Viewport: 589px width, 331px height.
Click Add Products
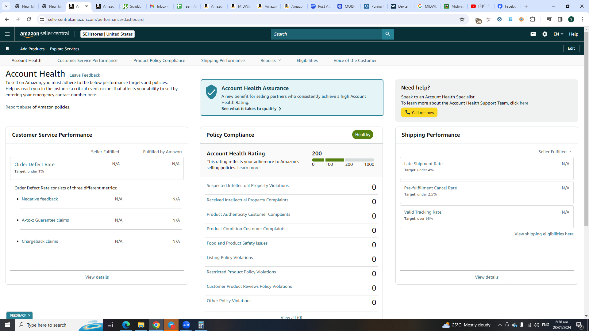coord(32,49)
